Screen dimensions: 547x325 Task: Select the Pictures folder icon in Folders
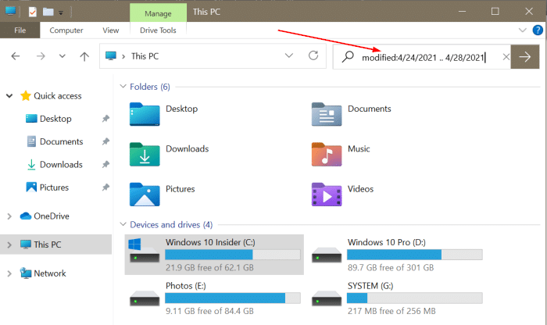pos(145,195)
